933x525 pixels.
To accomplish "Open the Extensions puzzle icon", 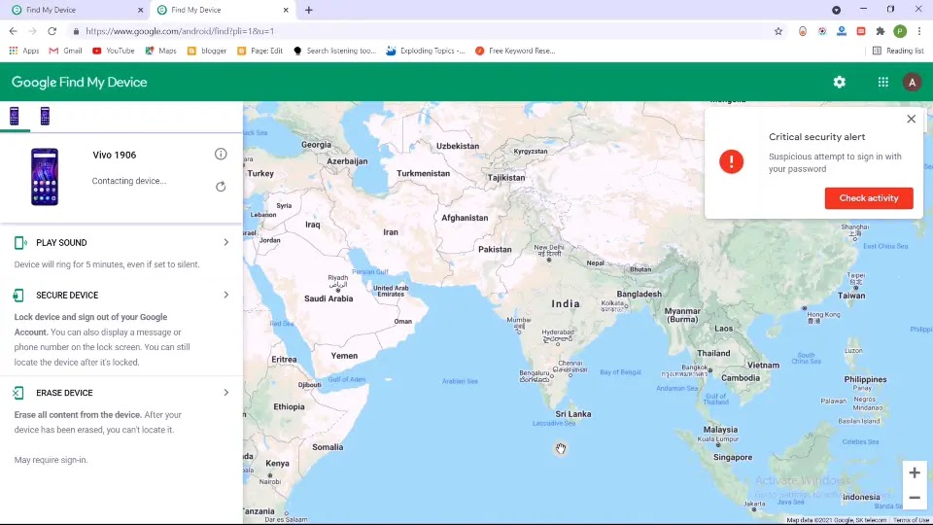I will click(881, 31).
